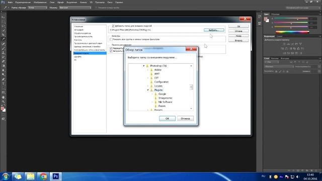Image resolution: width=322 pixels, height=181 pixels.
Task: Switch to the Образцы tab
Action: pyautogui.click(x=275, y=14)
